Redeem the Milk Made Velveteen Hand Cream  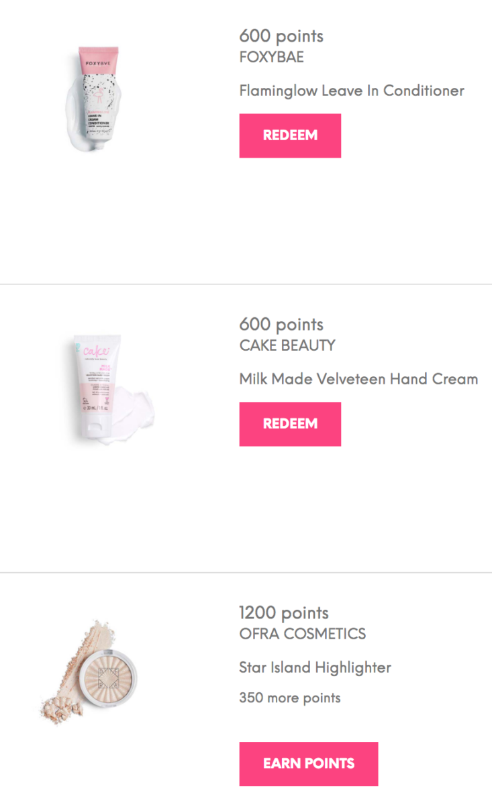tap(290, 424)
